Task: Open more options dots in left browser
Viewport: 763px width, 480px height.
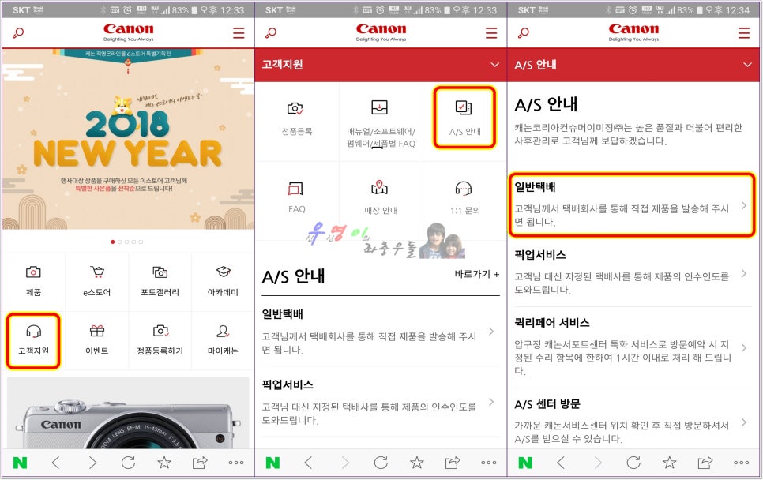Action: click(236, 463)
